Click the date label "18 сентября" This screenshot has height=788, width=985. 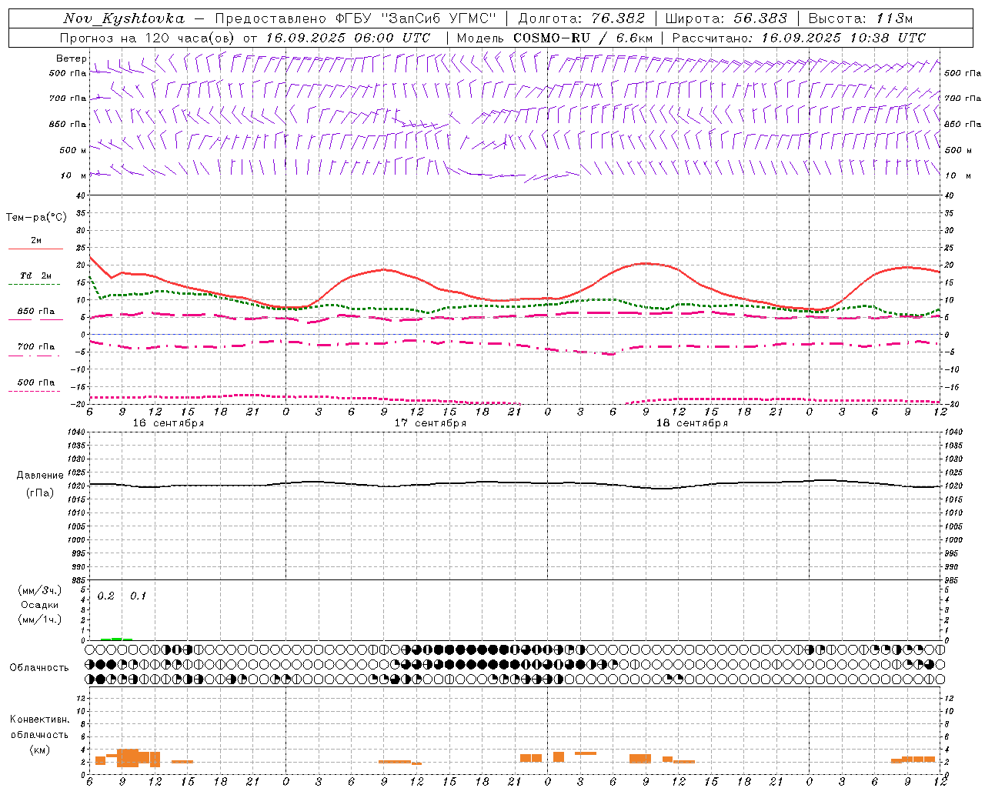point(692,423)
